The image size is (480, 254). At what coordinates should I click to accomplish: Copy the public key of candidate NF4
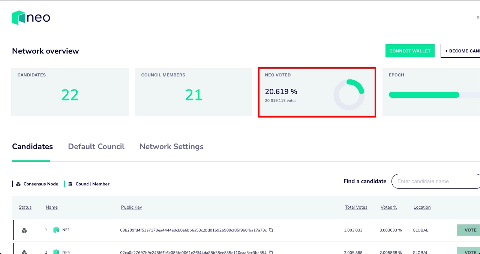[x=271, y=252]
